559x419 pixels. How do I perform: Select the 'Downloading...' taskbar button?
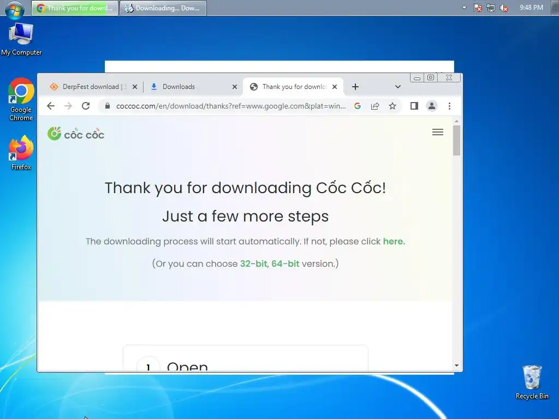(163, 8)
